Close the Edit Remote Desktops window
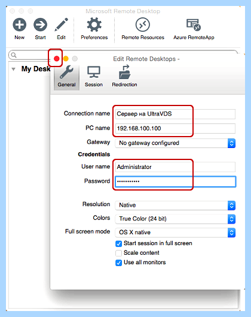Viewport: 251px width, 317px height. (56, 59)
